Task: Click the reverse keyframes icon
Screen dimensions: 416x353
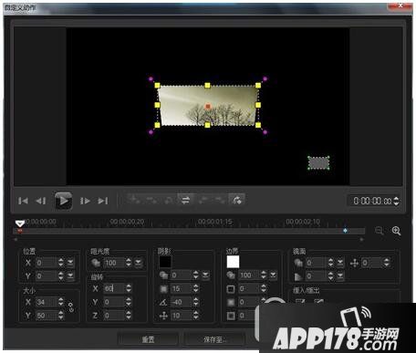Action: (x=168, y=200)
